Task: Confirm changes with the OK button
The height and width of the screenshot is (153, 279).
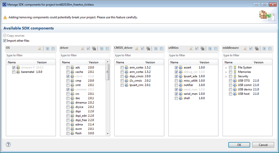Action: click(x=239, y=145)
